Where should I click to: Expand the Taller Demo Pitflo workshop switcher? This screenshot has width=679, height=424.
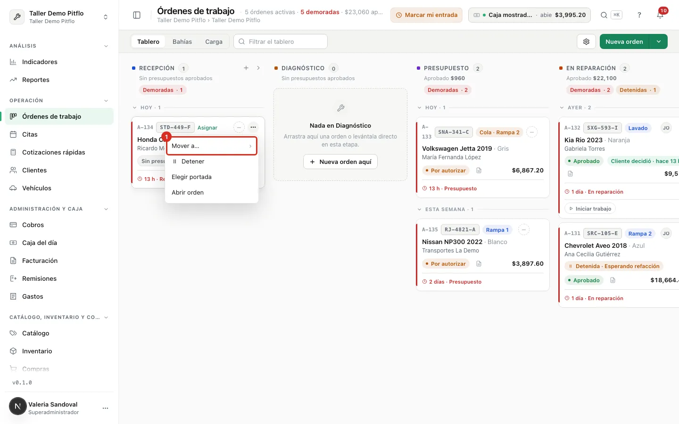pos(59,17)
